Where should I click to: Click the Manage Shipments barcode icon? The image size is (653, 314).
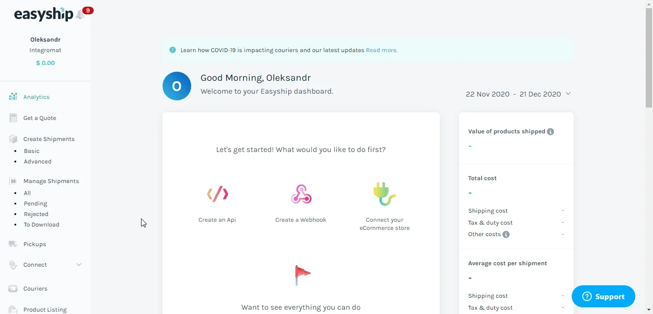[x=13, y=181]
